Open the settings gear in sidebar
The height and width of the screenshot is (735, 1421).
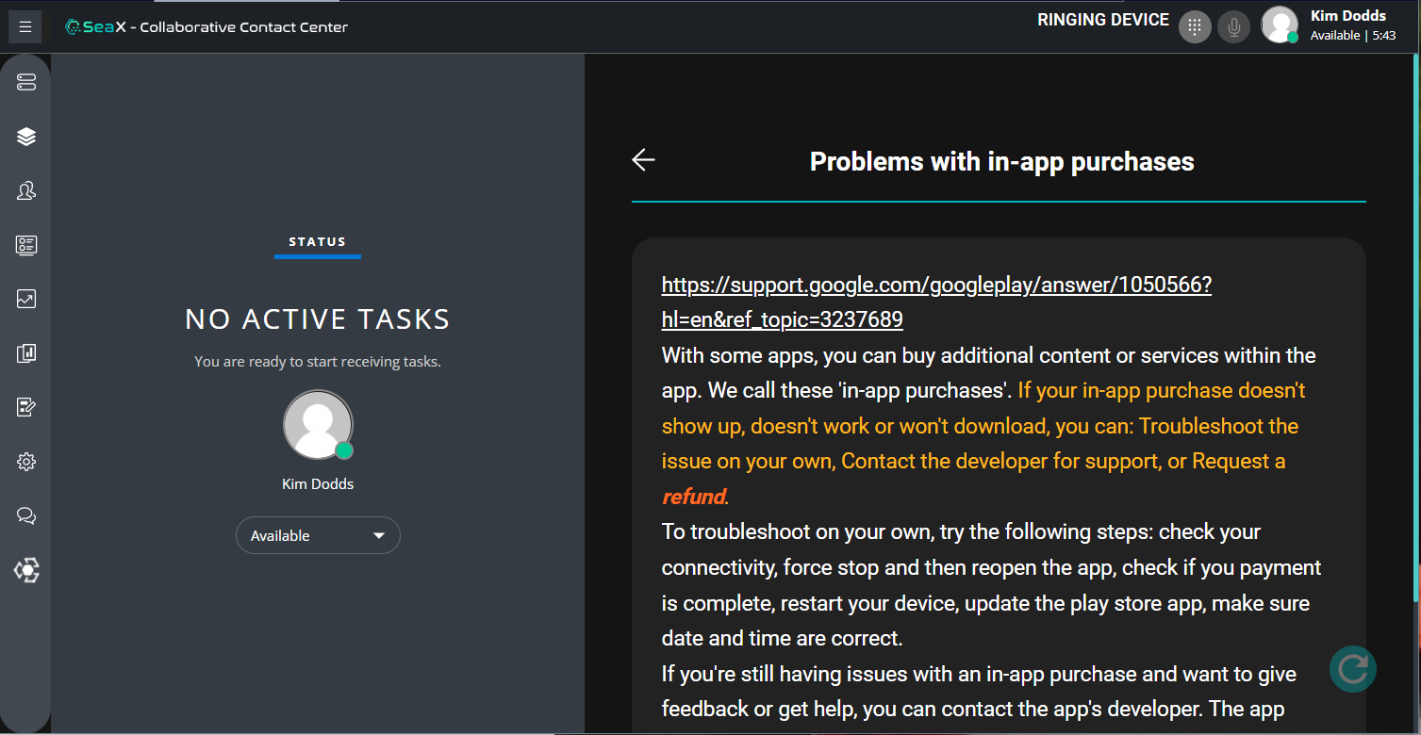pos(26,462)
